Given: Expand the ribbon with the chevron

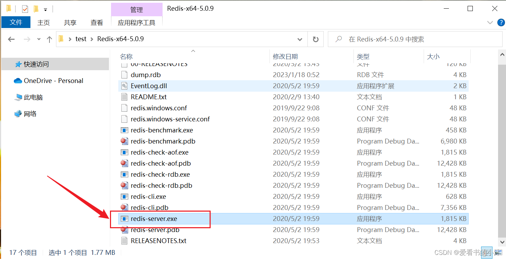Looking at the screenshot, I should [x=490, y=22].
